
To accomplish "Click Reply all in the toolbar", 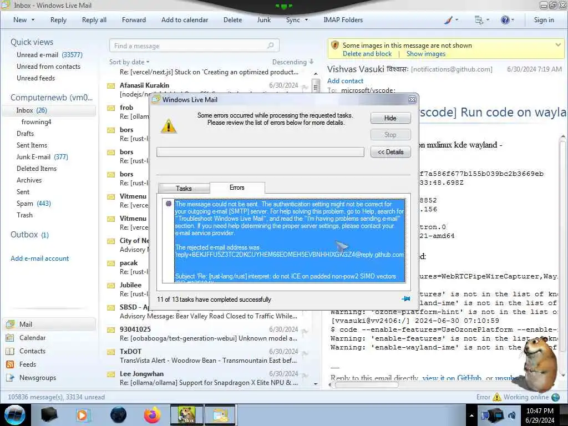I will click(x=94, y=20).
